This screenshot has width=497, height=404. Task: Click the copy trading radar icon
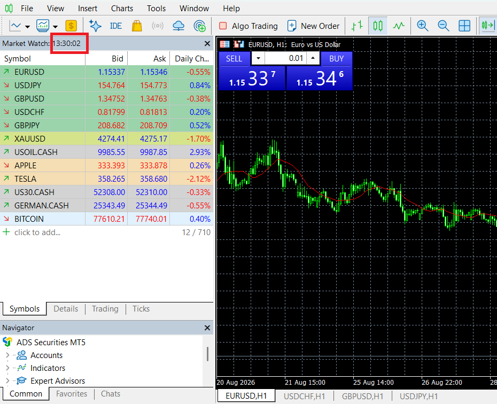pyautogui.click(x=200, y=26)
